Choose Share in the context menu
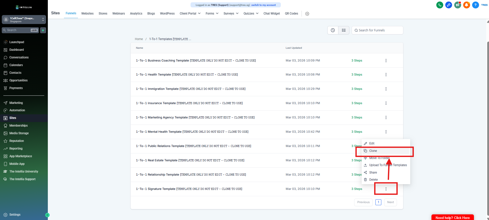The image size is (489, 220). coord(386,173)
